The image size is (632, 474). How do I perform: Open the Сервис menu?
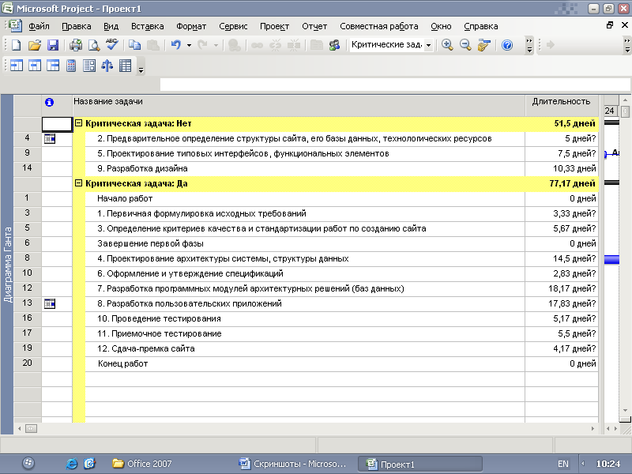(233, 26)
